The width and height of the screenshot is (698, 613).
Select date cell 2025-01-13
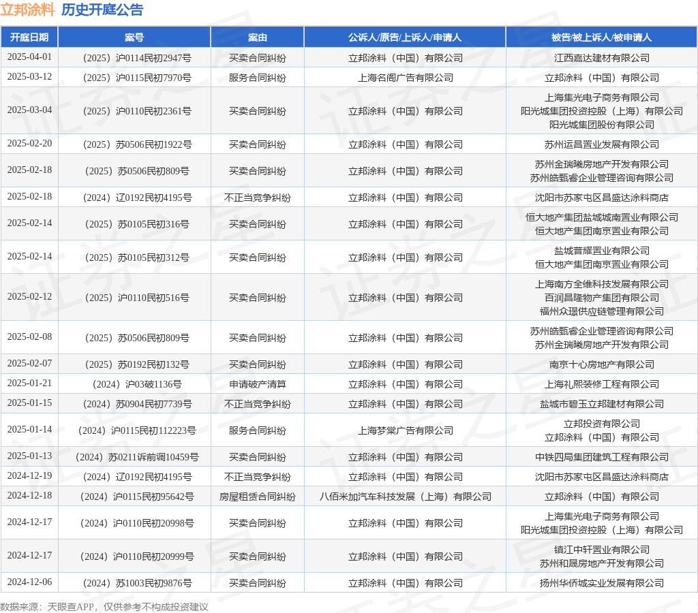coord(29,456)
